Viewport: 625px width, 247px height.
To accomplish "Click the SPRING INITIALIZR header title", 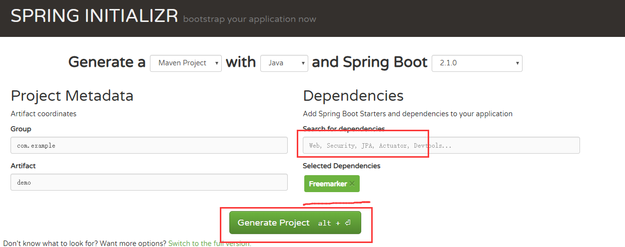I will click(94, 16).
